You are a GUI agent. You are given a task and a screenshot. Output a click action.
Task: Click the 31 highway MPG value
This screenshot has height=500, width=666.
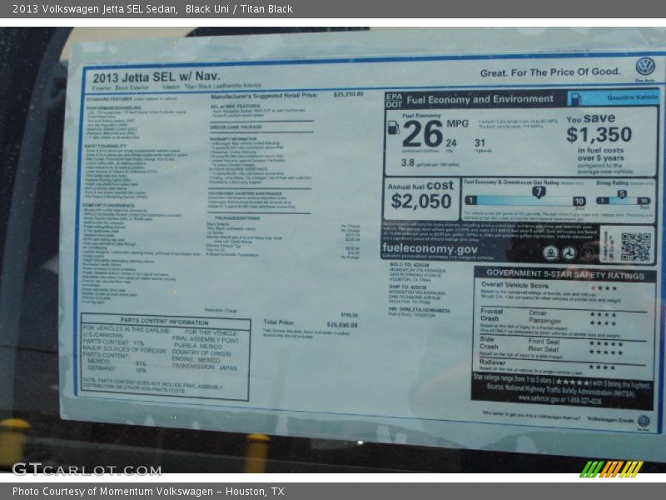coord(480,142)
